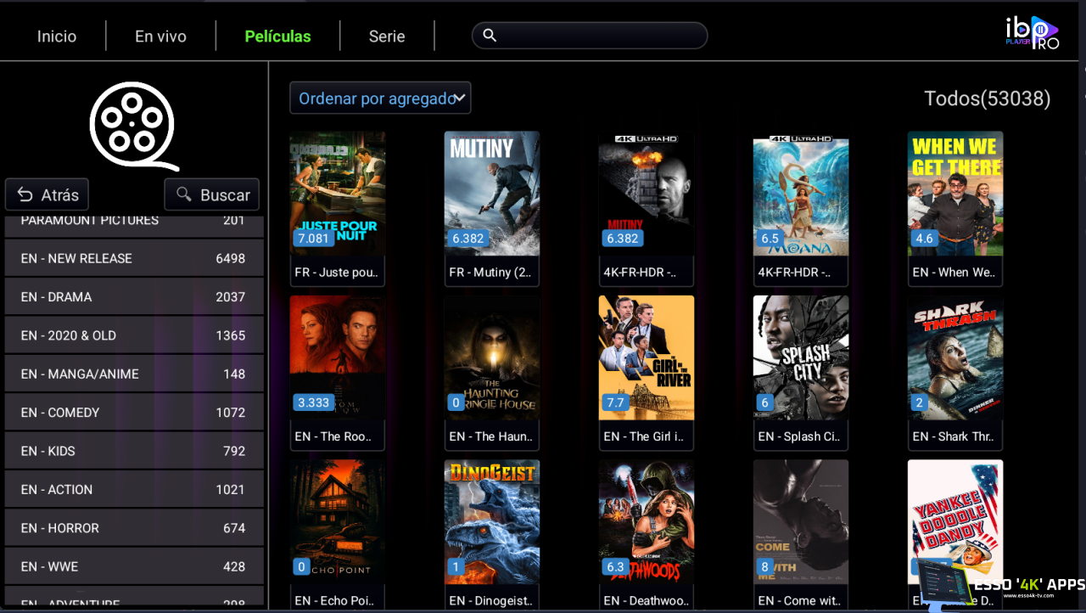Open the 4K-FR-HDR Mutiny poster

(647, 193)
